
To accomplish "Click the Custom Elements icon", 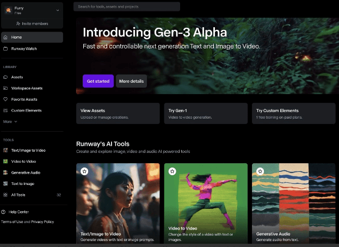I will coord(5,110).
